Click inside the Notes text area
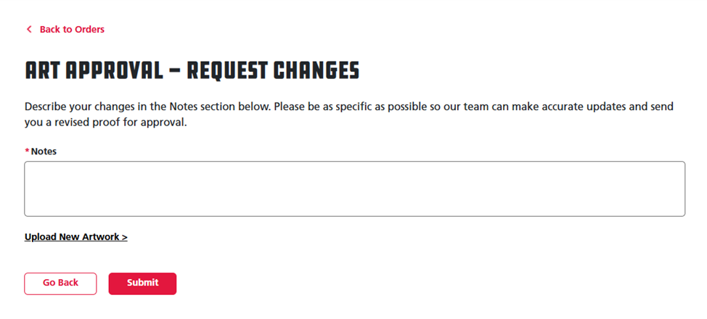Image resolution: width=707 pixels, height=319 pixels. coord(354,188)
